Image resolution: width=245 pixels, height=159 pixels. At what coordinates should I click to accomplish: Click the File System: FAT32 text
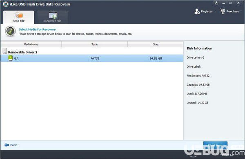coord(198,76)
